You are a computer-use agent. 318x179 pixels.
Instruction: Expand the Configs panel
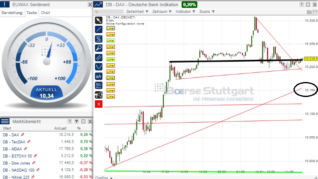[104, 177]
